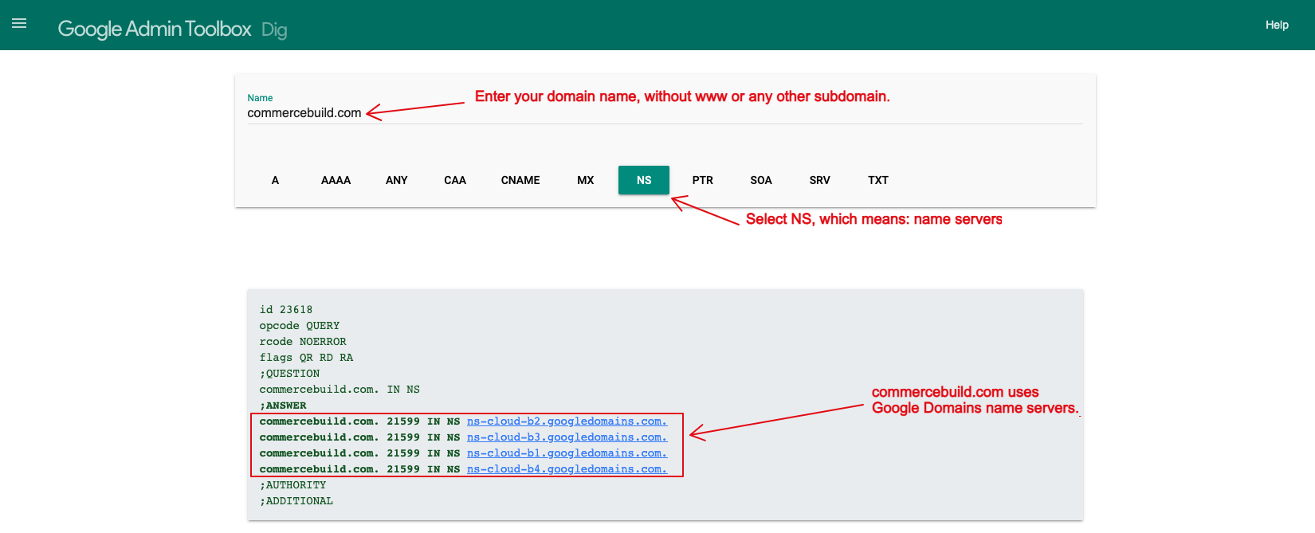Click the 'Name' field label
Image resolution: width=1315 pixels, height=533 pixels.
[x=260, y=98]
